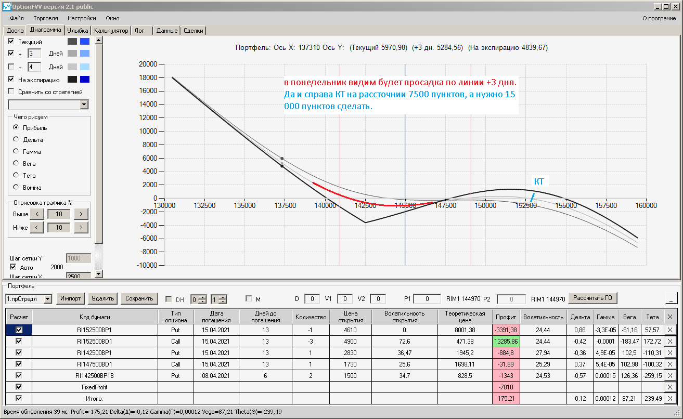This screenshot has width=683, height=419.
Task: Toggle the Текущий line checkbox
Action: coord(11,41)
